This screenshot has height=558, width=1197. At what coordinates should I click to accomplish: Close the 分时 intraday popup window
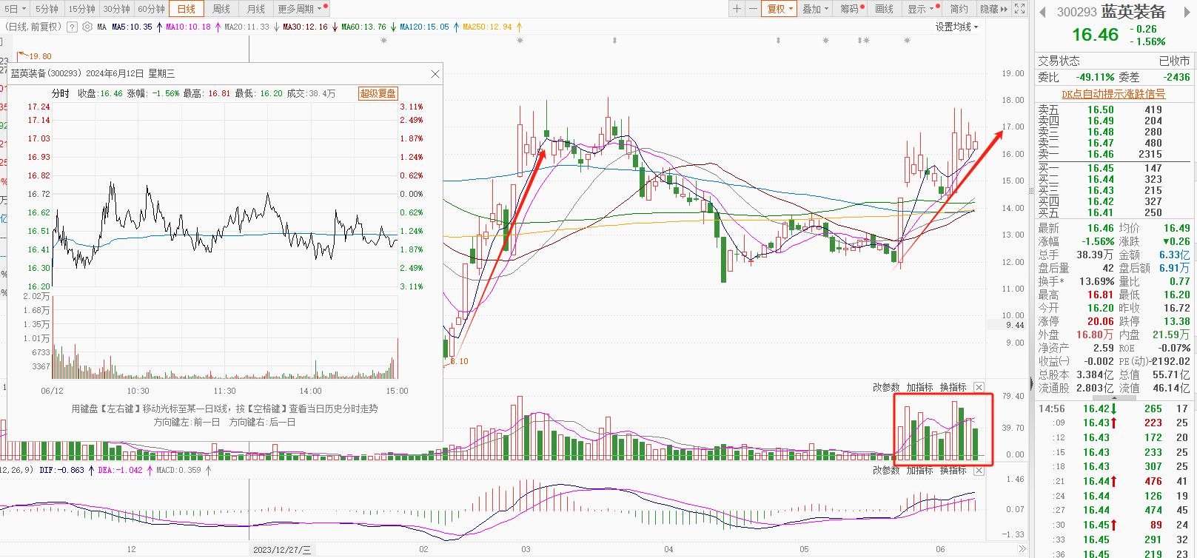pyautogui.click(x=435, y=74)
